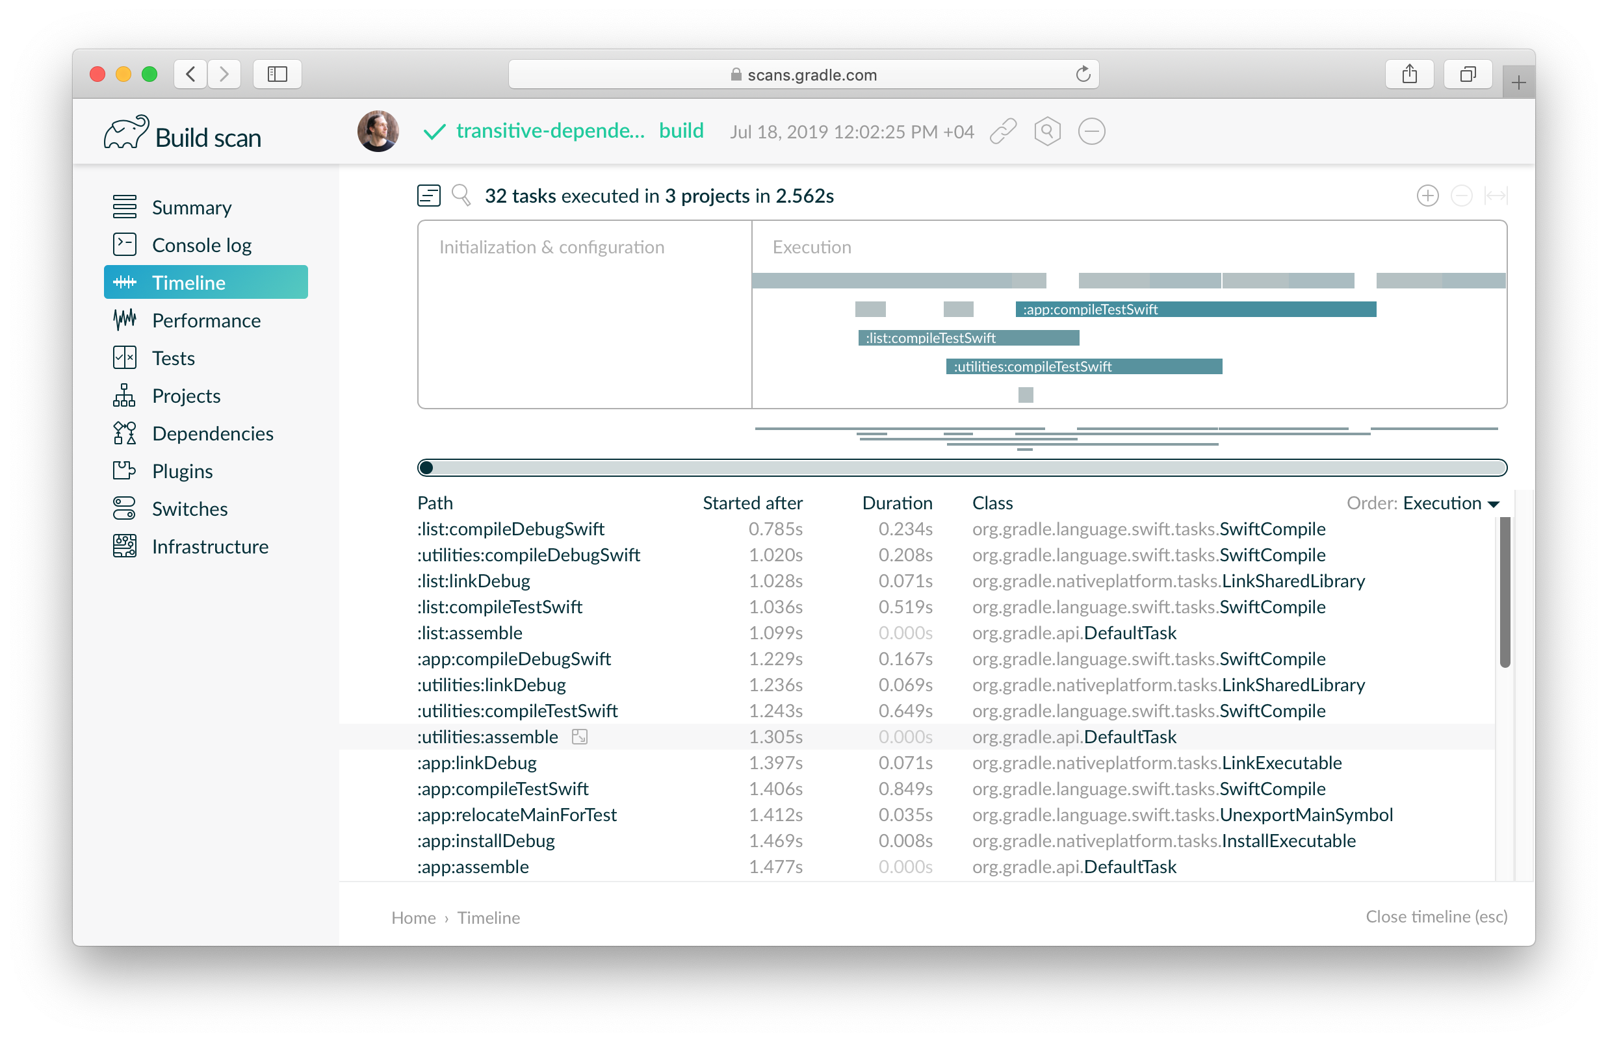
Task: Open the Console log panel
Action: (x=201, y=245)
